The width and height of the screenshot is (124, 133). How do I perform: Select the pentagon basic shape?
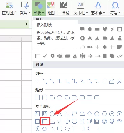[97, 114]
